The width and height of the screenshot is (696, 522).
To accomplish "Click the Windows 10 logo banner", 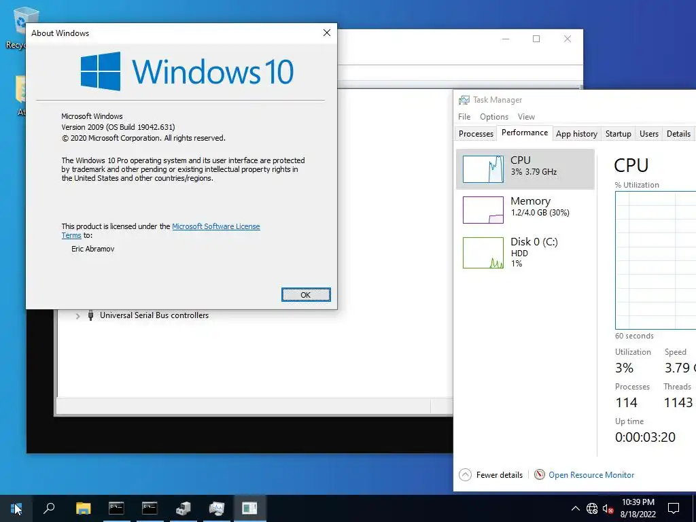I will pyautogui.click(x=187, y=71).
